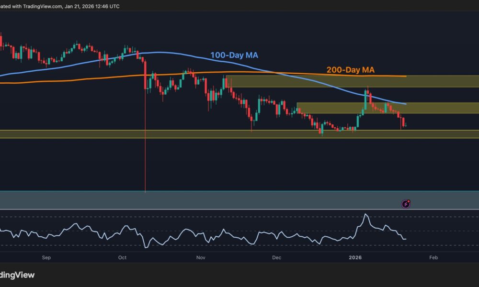This screenshot has height=287, width=479.
Task: Click the purple lightning alert icon
Action: click(405, 203)
